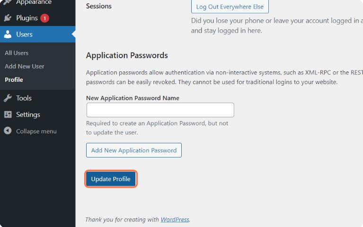Click Log Out Everywhere Else button
Viewport: 363px width, 227px height.
230,7
